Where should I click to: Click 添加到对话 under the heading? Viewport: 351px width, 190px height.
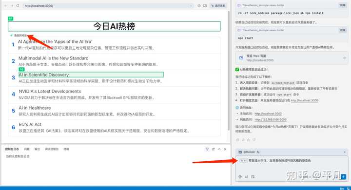(19, 36)
